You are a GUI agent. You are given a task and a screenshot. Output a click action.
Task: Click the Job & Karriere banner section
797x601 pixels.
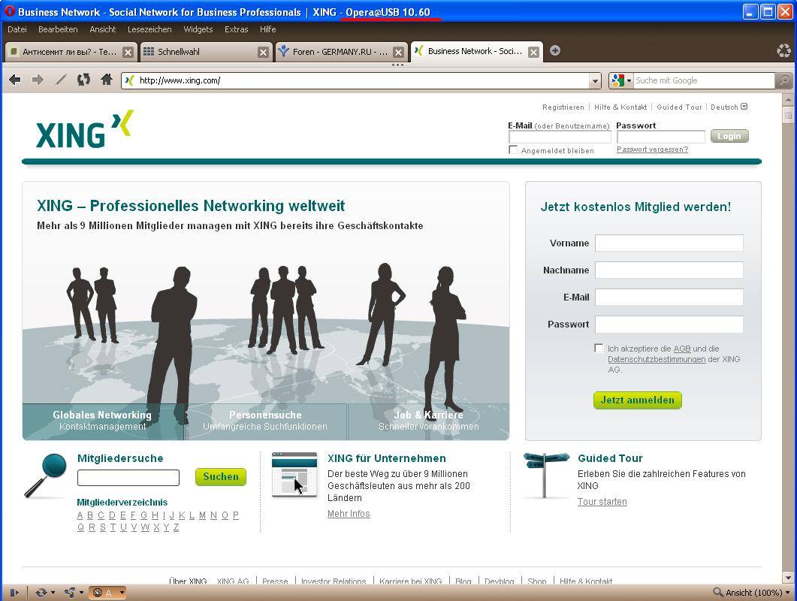pyautogui.click(x=428, y=421)
